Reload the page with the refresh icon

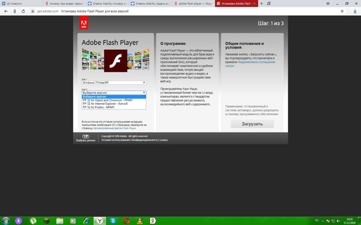pyautogui.click(x=23, y=11)
